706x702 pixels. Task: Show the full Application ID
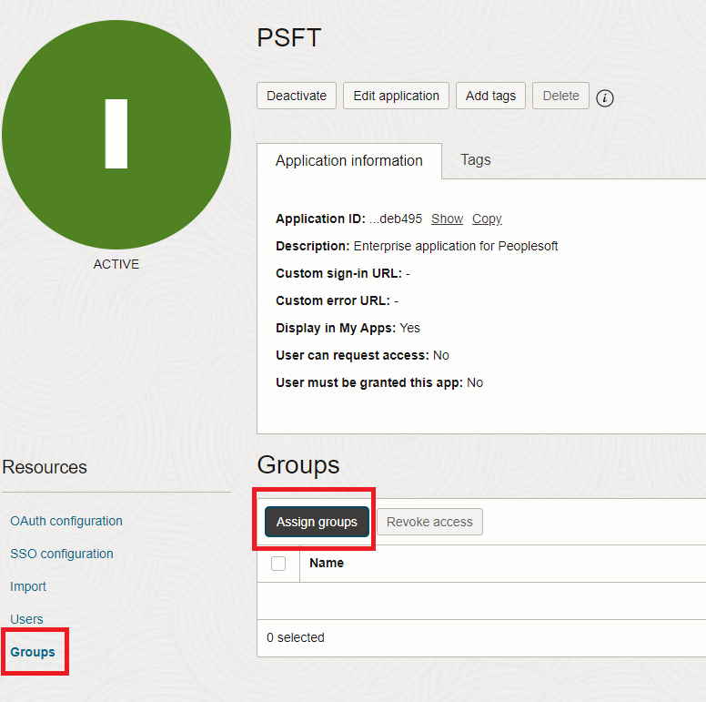click(447, 219)
